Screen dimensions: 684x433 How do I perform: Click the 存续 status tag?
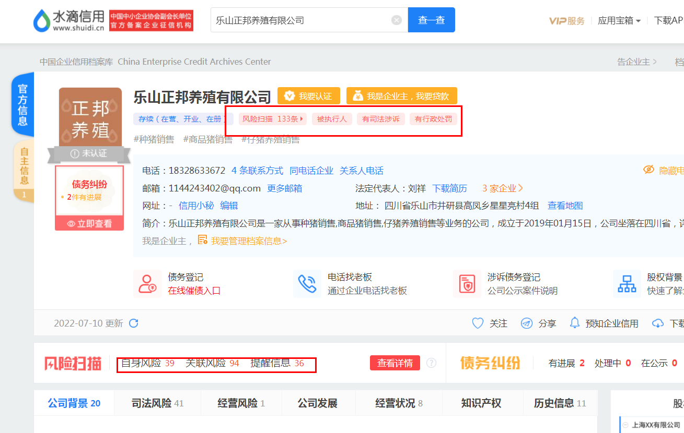183,119
